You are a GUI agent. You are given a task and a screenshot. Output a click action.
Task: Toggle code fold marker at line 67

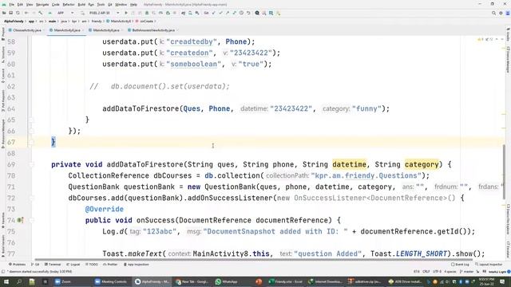point(32,142)
